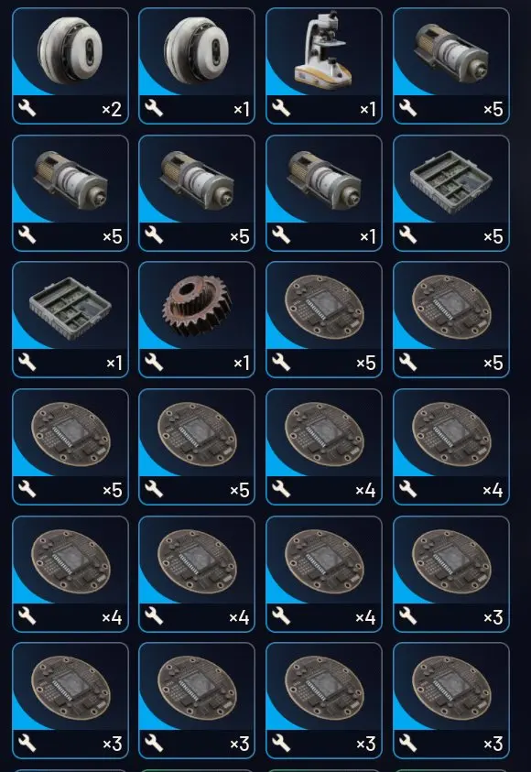Select the rusty gear item
The height and width of the screenshot is (772, 531).
click(x=197, y=320)
